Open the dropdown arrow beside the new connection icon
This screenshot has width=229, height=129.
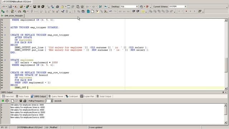(x=6, y=6)
